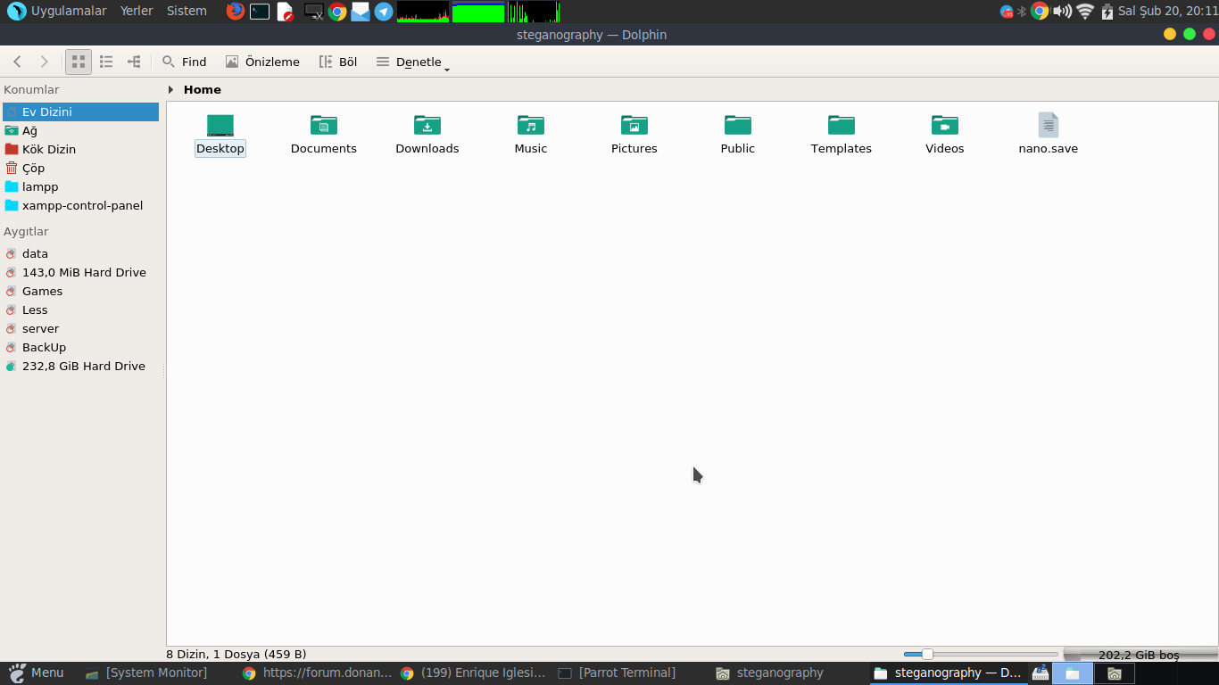Click the monitor launcher in top panel
The width and height of the screenshot is (1219, 685).
313,12
